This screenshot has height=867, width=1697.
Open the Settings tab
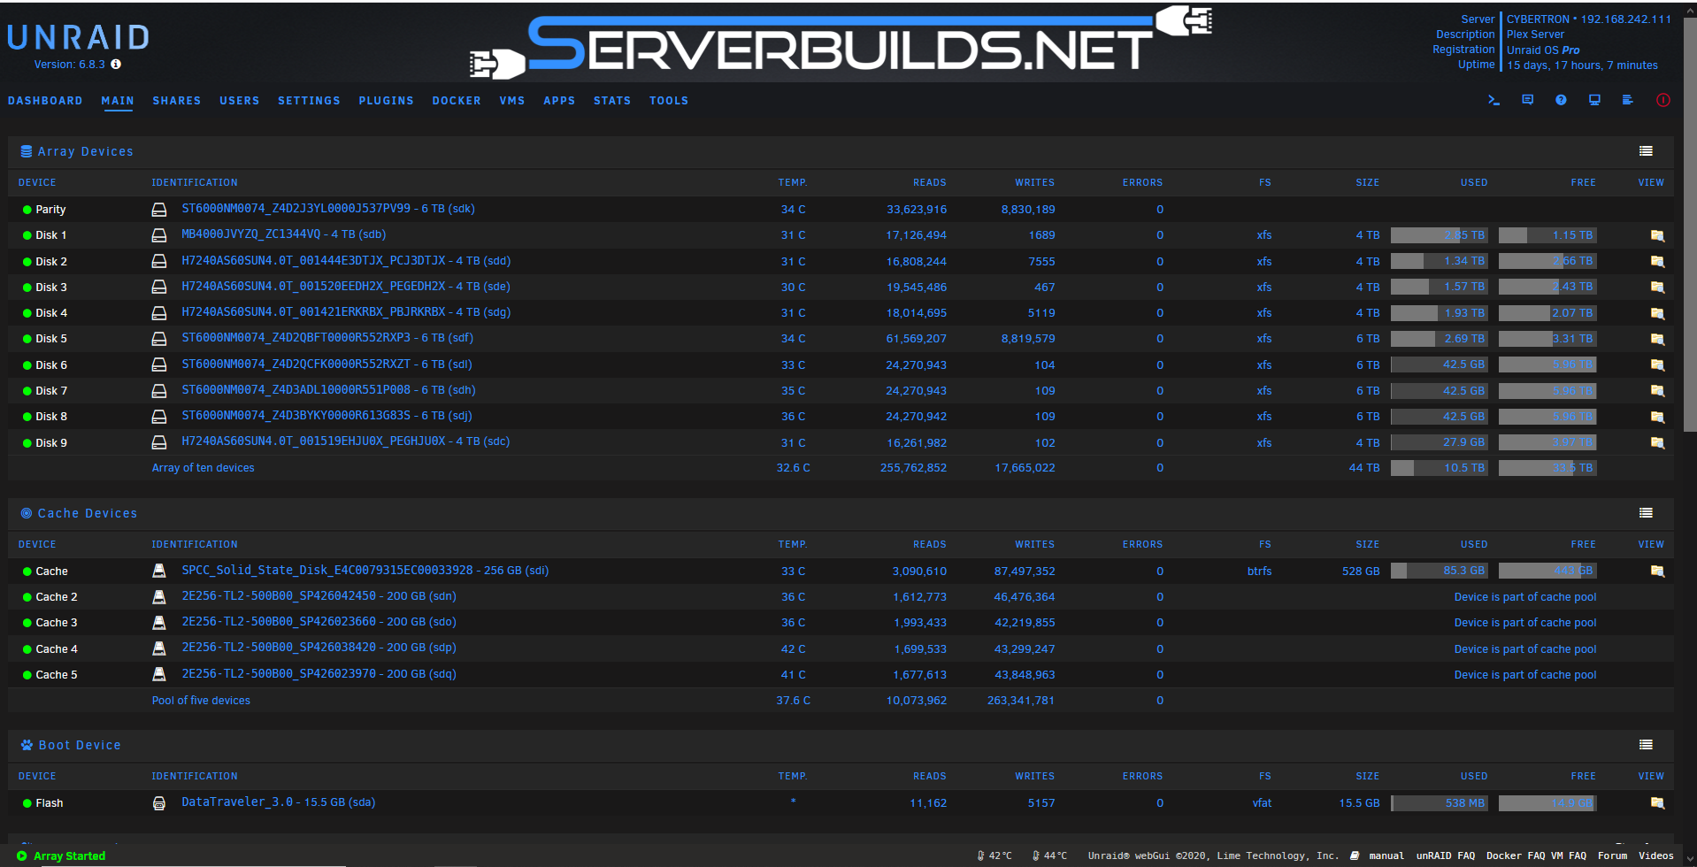309,101
